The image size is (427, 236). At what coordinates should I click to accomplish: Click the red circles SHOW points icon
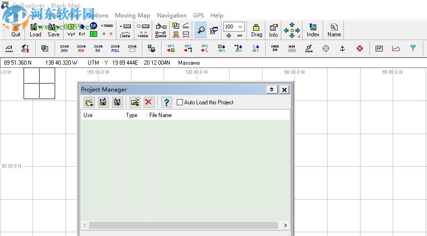(143, 34)
